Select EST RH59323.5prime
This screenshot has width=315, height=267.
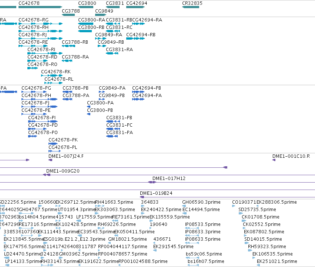pyautogui.click(x=250, y=250)
